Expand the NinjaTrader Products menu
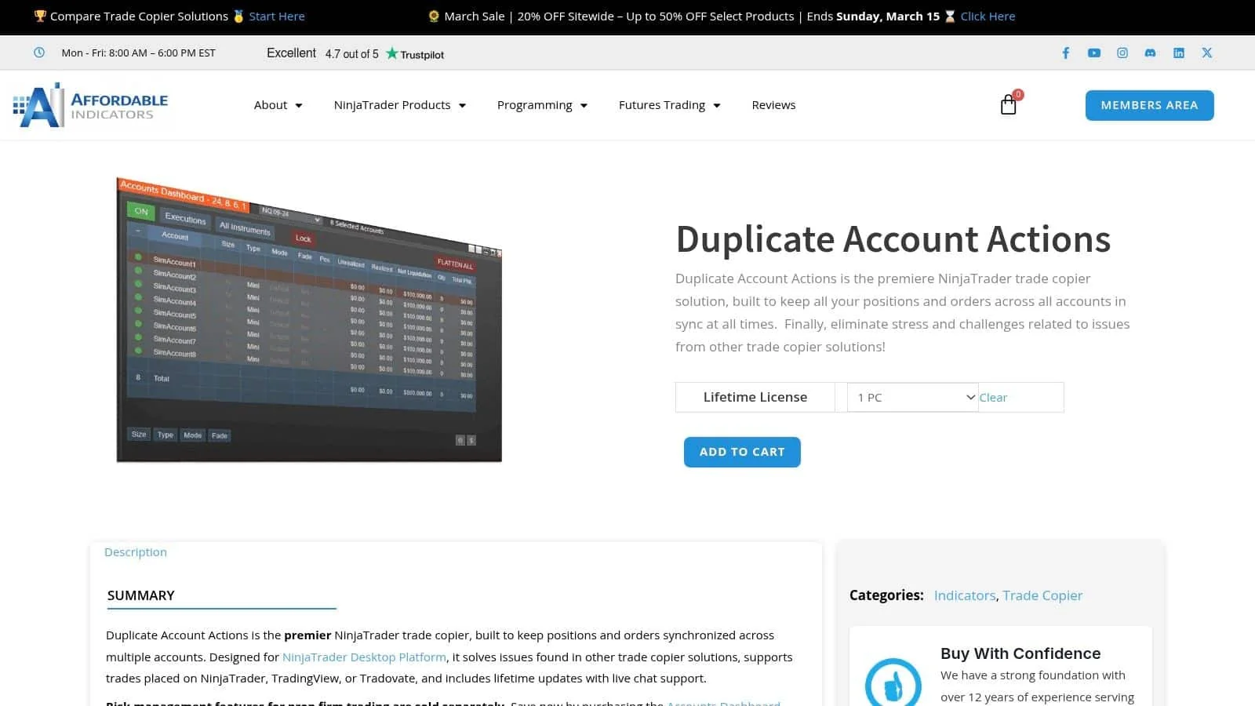 399,105
